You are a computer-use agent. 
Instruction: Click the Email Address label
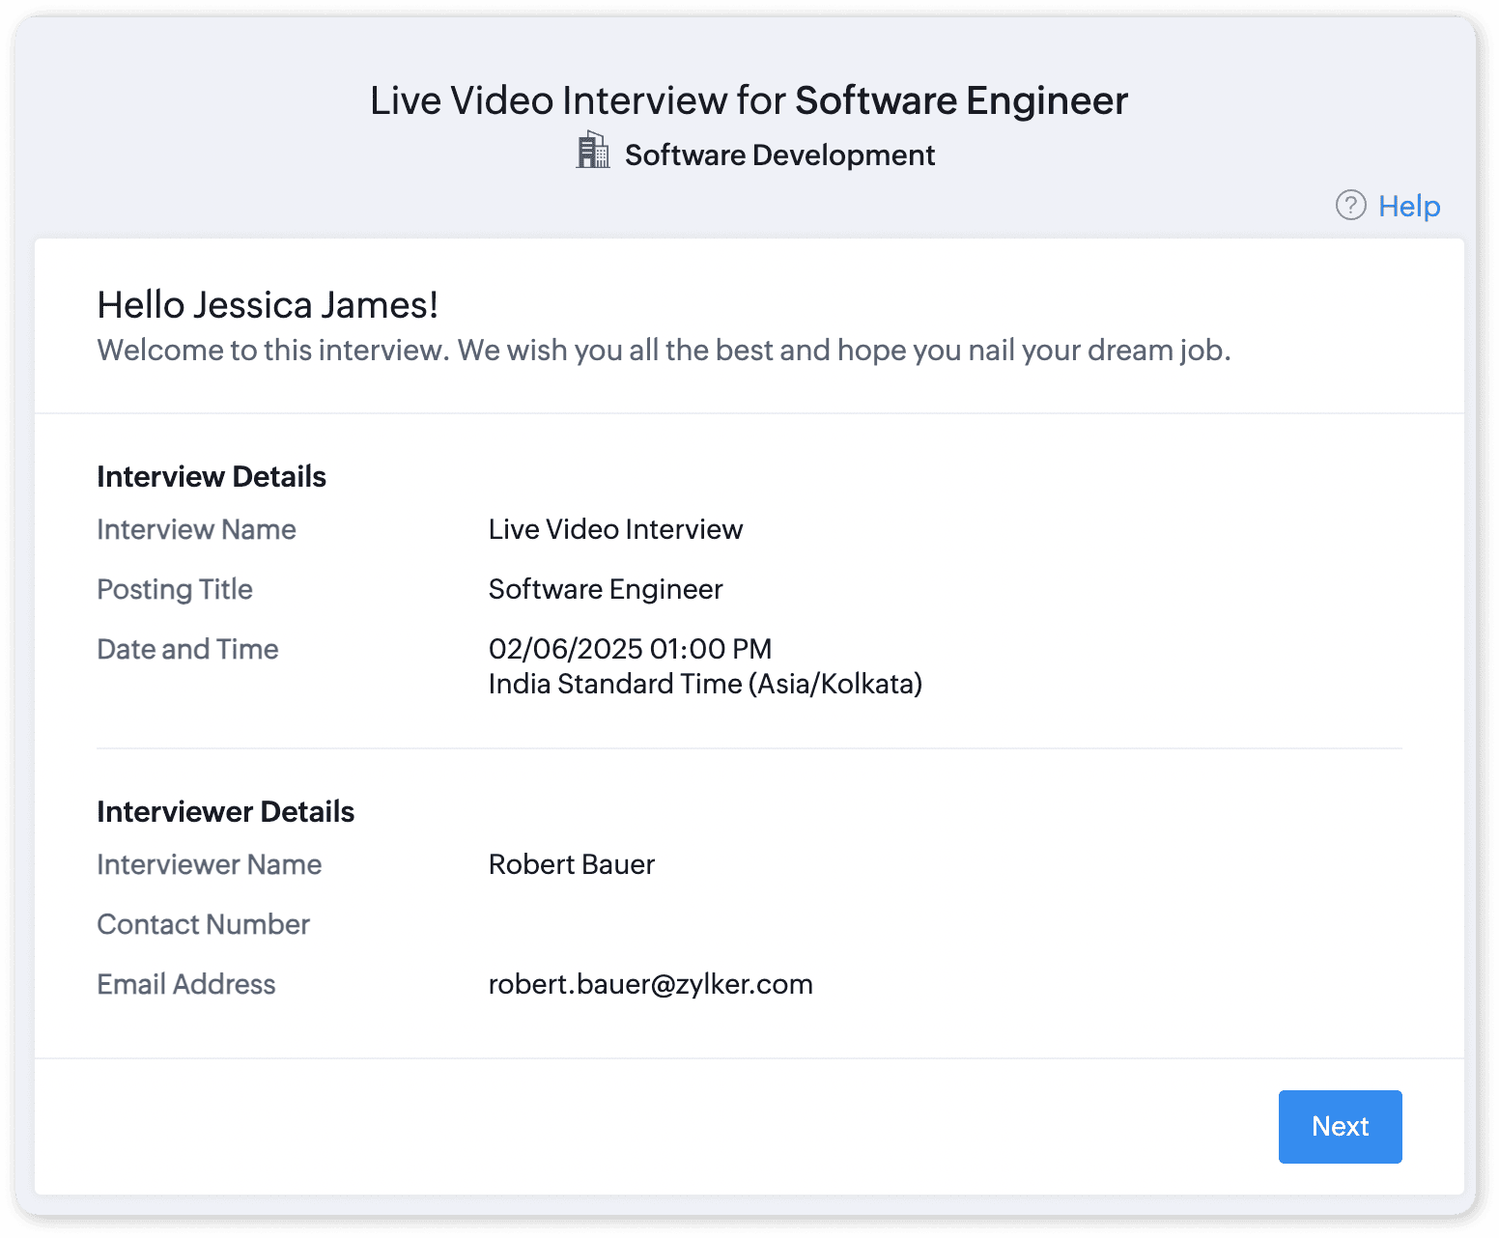click(186, 984)
